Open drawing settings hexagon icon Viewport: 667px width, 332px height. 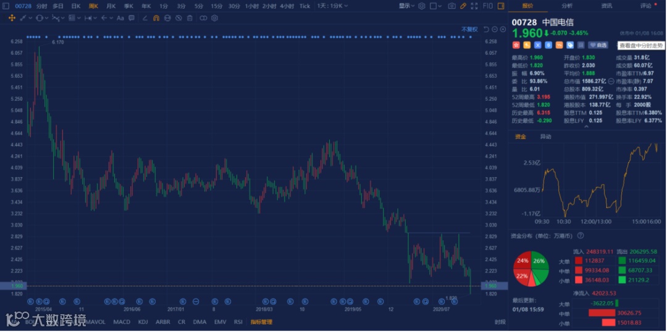point(214,19)
